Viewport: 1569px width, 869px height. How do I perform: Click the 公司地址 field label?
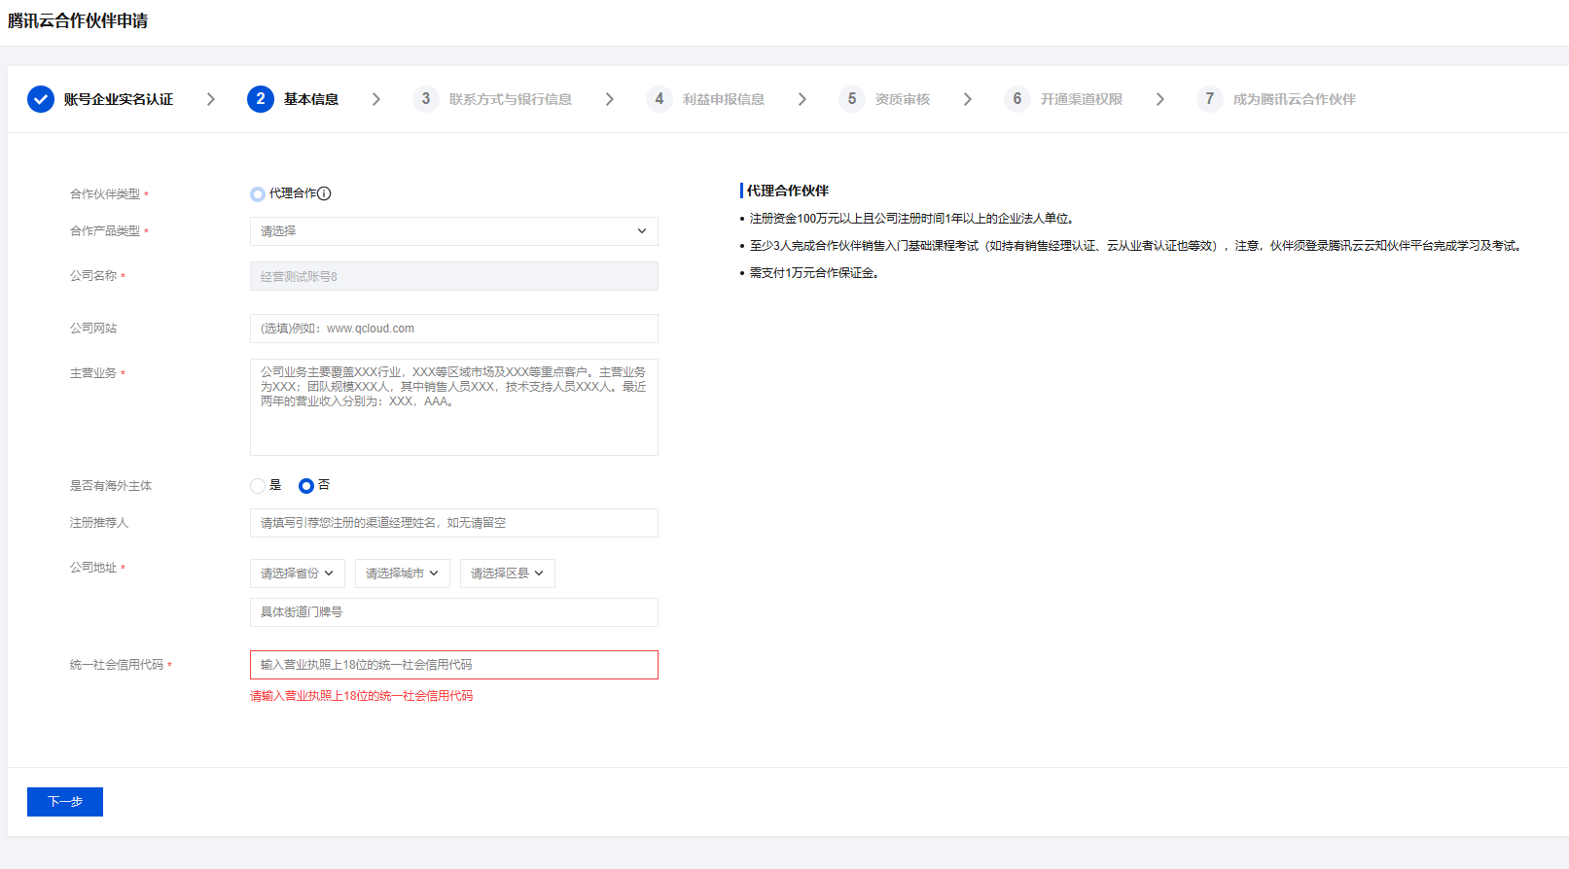click(93, 568)
